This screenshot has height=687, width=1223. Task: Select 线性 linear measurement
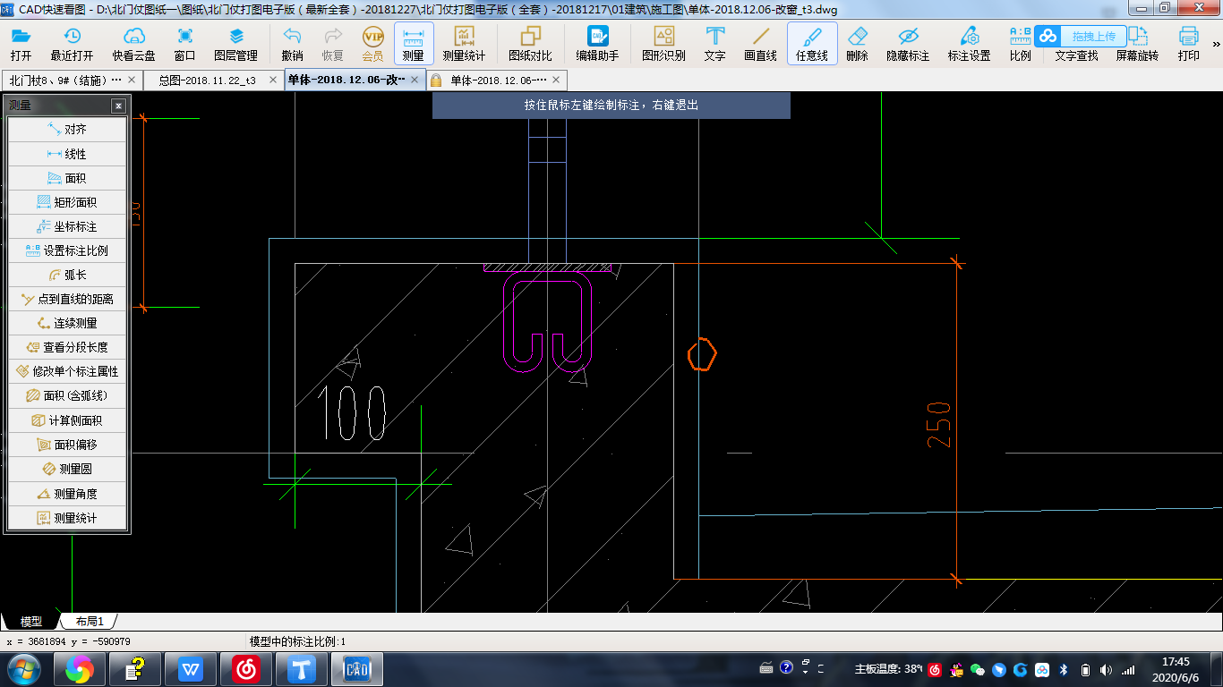(67, 154)
